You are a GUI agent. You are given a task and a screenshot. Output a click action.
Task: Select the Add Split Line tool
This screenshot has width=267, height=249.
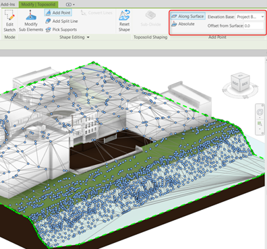[61, 21]
